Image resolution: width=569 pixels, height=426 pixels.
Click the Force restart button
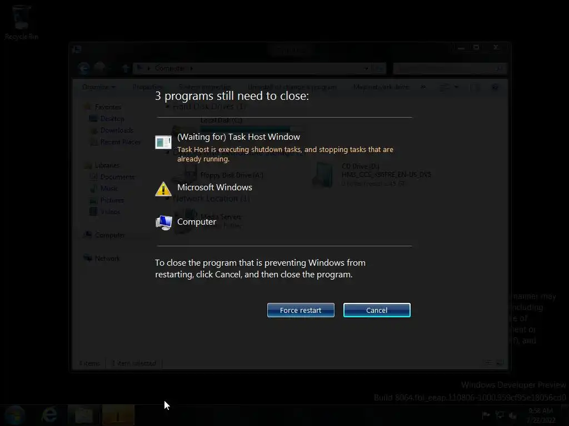pyautogui.click(x=301, y=310)
